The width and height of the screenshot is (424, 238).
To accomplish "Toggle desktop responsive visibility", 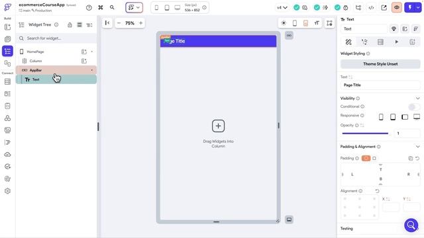I will (417, 117).
